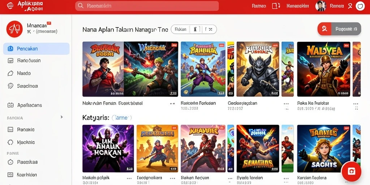
Task: Click the magnifier icon in the search bar
Action: (81, 6)
